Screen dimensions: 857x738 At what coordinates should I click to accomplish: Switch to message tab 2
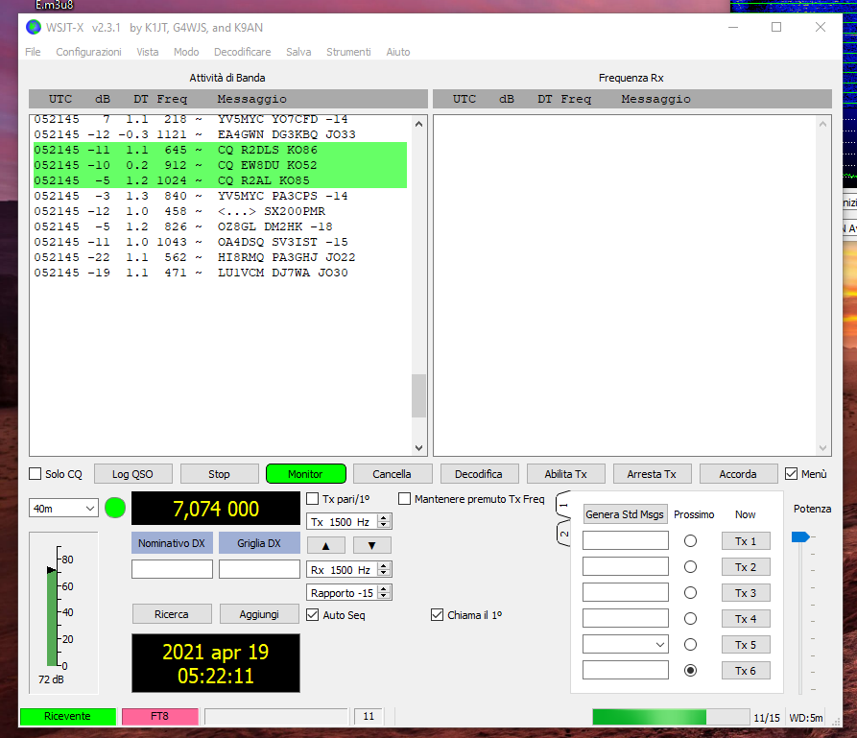pyautogui.click(x=564, y=534)
